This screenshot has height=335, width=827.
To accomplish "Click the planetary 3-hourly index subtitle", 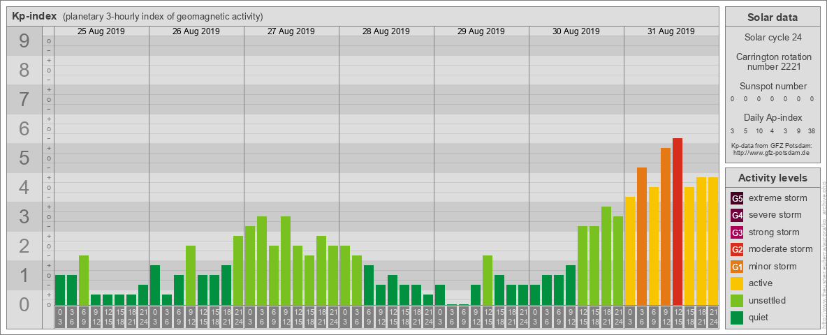I will (163, 16).
